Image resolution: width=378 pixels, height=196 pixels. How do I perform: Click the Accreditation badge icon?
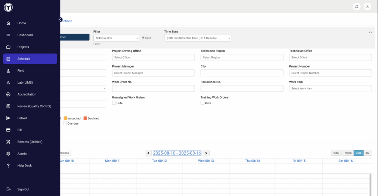8,94
